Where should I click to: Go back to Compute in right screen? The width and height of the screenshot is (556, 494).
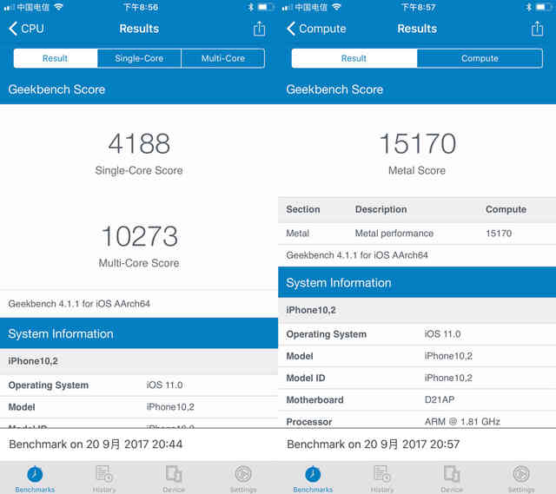316,29
